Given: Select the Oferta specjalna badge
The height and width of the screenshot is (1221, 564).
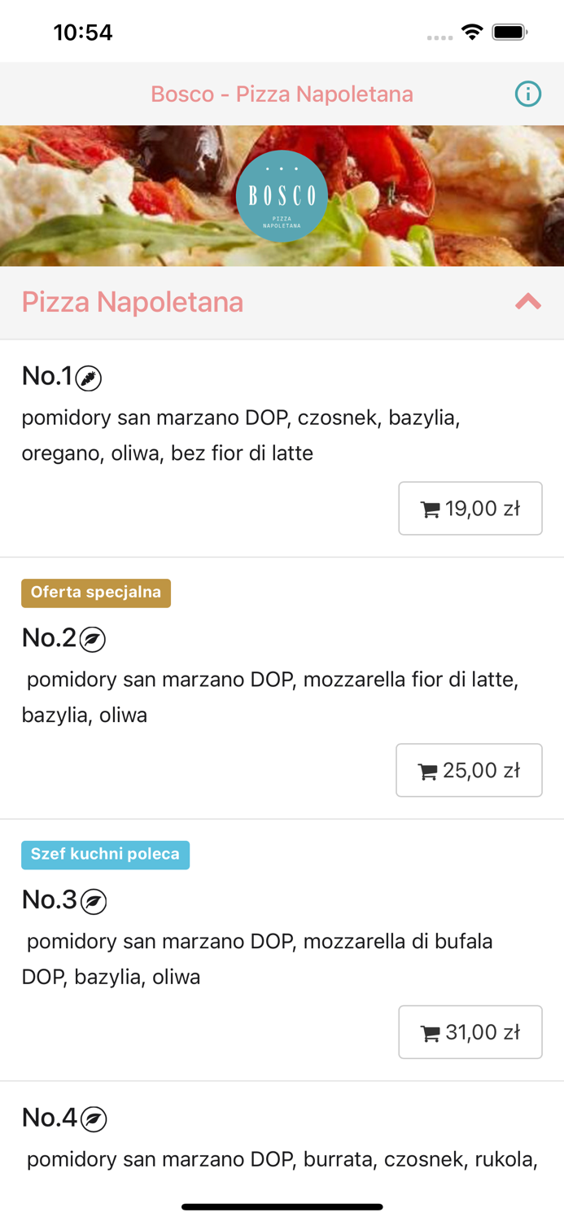Looking at the screenshot, I should (95, 593).
